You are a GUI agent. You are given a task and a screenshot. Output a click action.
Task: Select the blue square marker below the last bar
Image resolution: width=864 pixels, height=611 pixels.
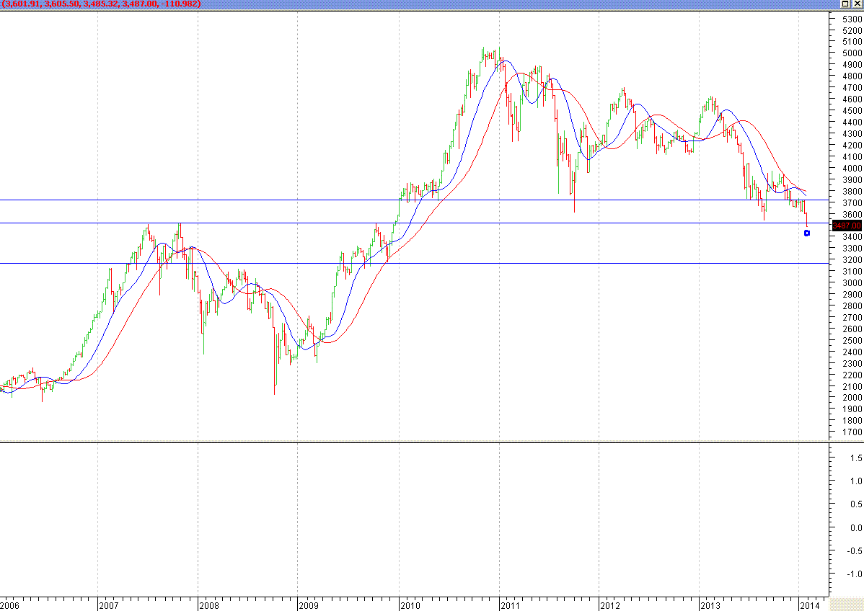[x=807, y=233]
